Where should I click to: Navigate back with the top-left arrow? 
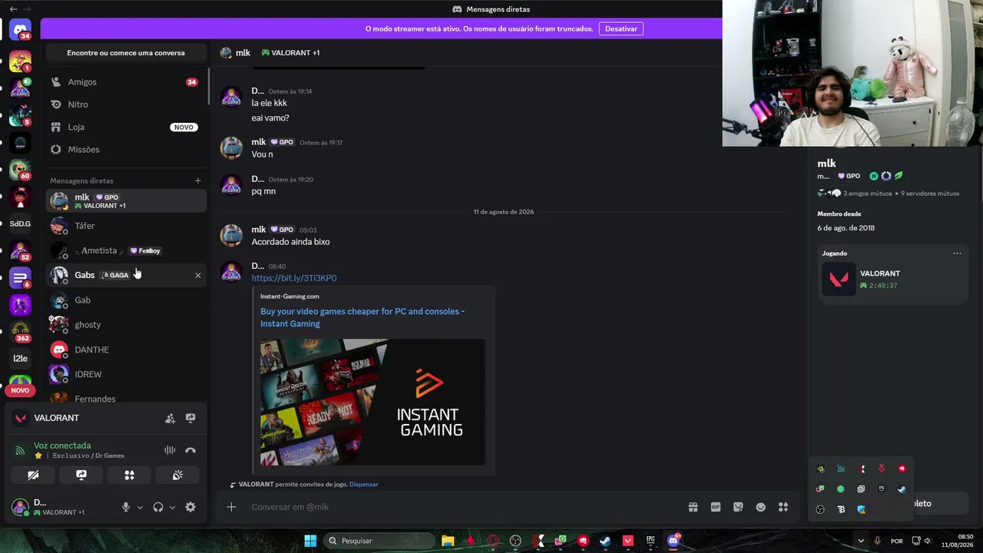click(x=13, y=9)
